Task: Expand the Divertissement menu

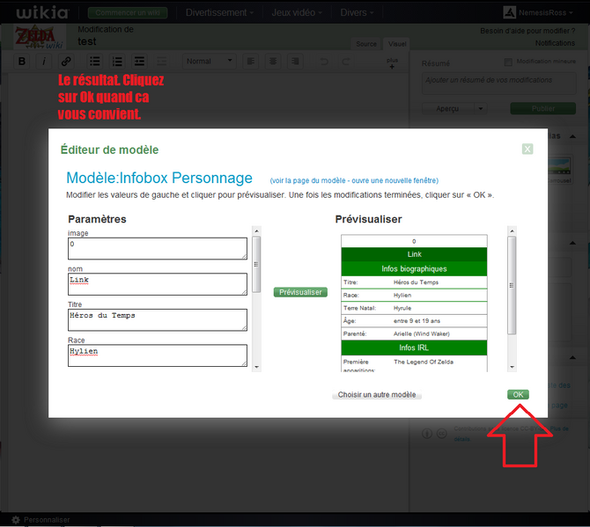Action: 220,12
